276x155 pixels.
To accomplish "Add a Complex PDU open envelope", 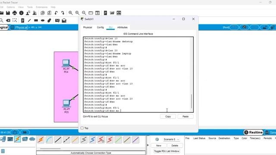I will pos(64,21).
